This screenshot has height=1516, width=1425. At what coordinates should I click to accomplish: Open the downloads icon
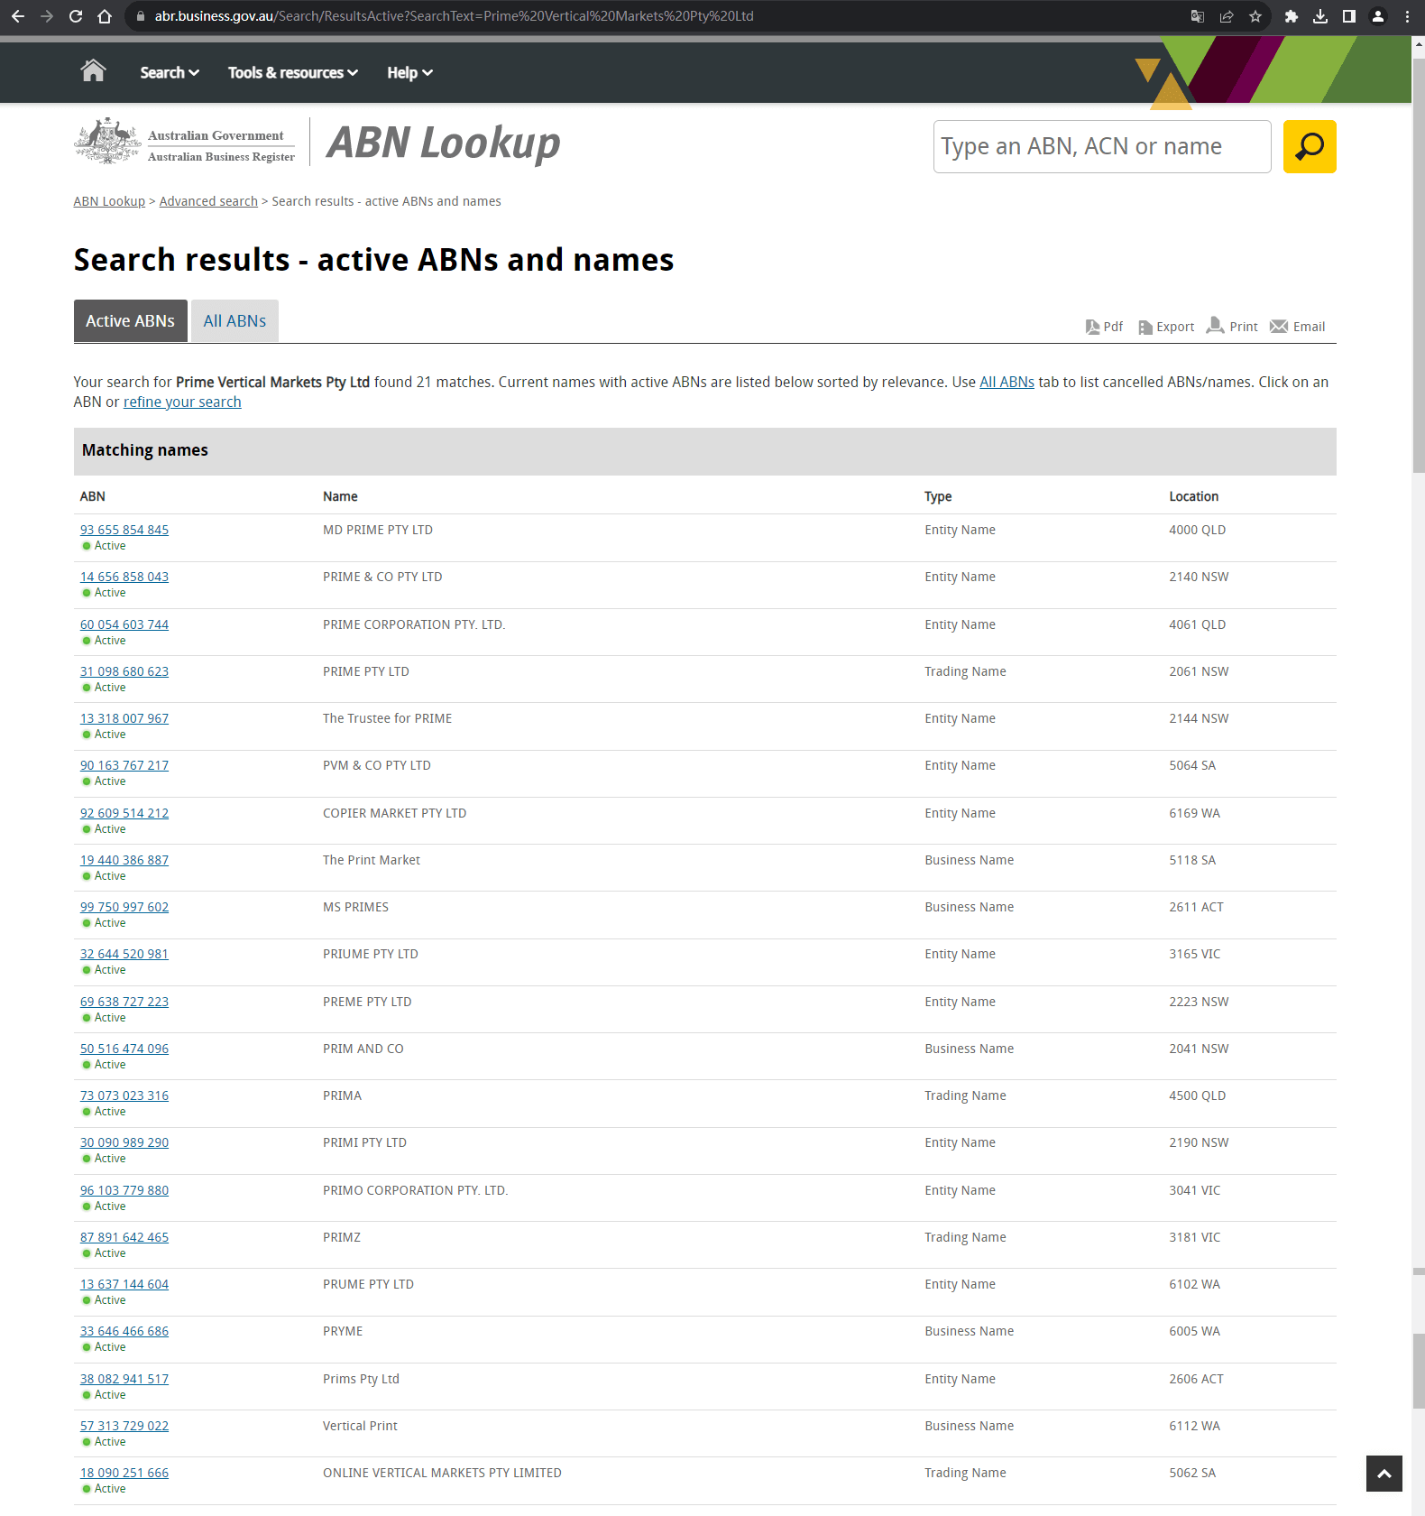pyautogui.click(x=1320, y=16)
